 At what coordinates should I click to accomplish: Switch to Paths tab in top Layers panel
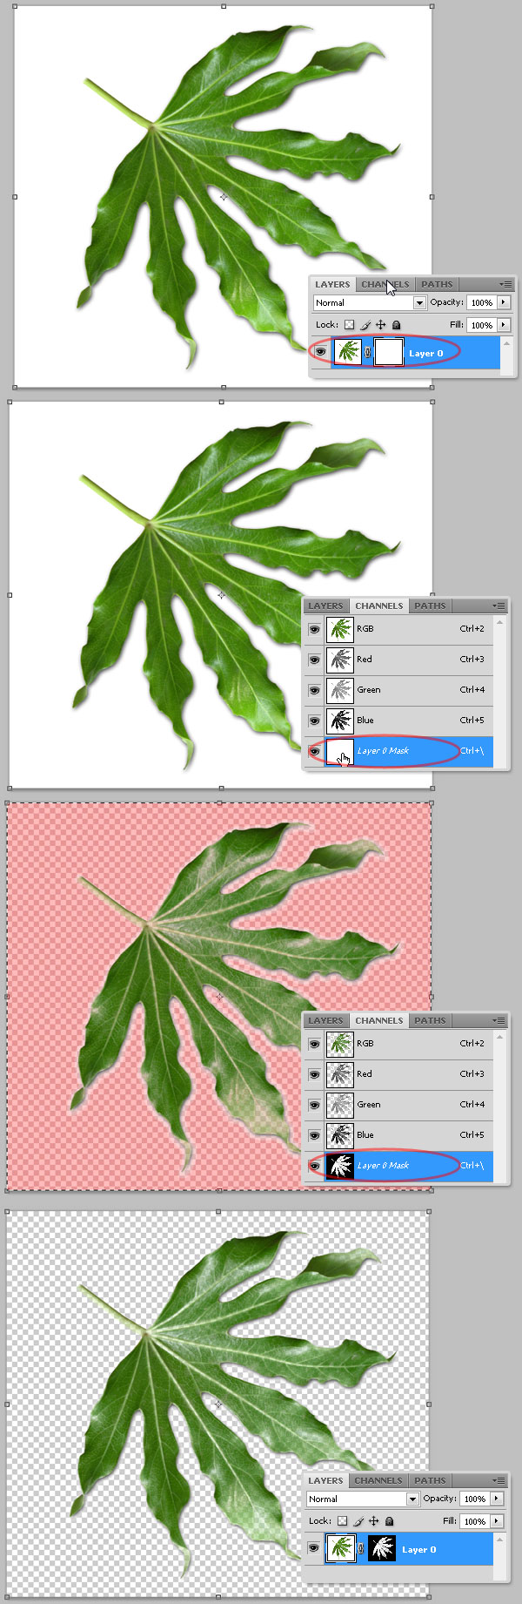[x=437, y=284]
